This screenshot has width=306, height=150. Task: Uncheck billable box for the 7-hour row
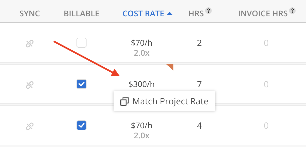[x=82, y=84]
